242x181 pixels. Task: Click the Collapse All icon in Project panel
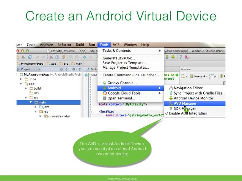[66, 69]
